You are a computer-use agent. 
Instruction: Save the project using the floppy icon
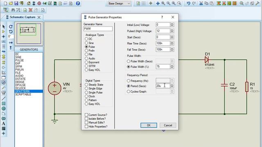[16, 3]
